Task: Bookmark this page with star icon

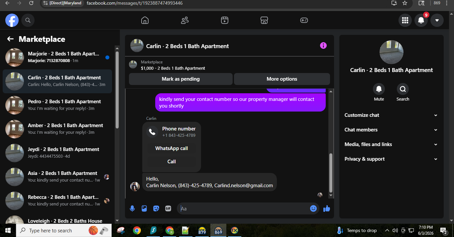Action: [405, 3]
